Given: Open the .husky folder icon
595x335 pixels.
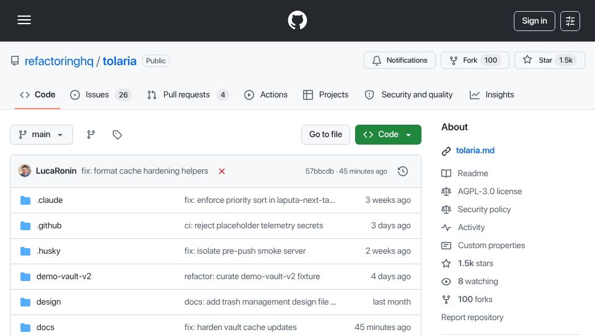Looking at the screenshot, I should pyautogui.click(x=25, y=251).
